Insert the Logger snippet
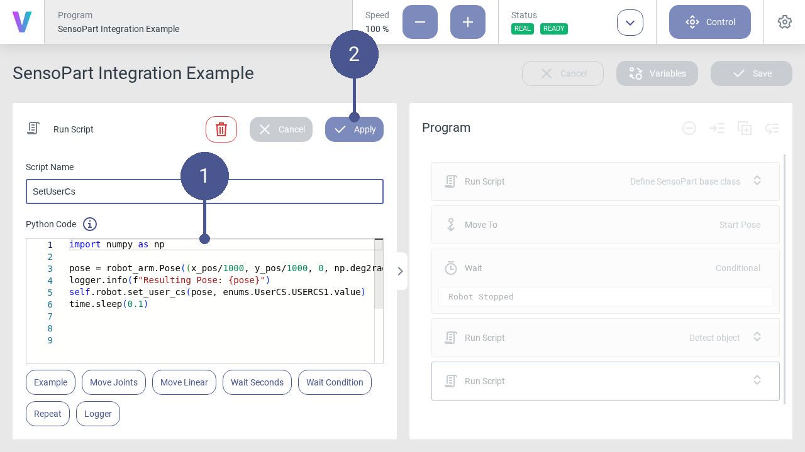 pos(98,414)
